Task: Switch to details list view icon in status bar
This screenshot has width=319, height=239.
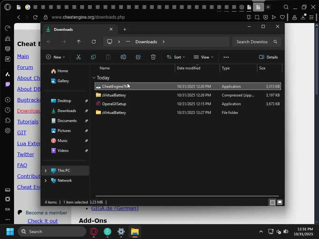Action: click(x=272, y=202)
